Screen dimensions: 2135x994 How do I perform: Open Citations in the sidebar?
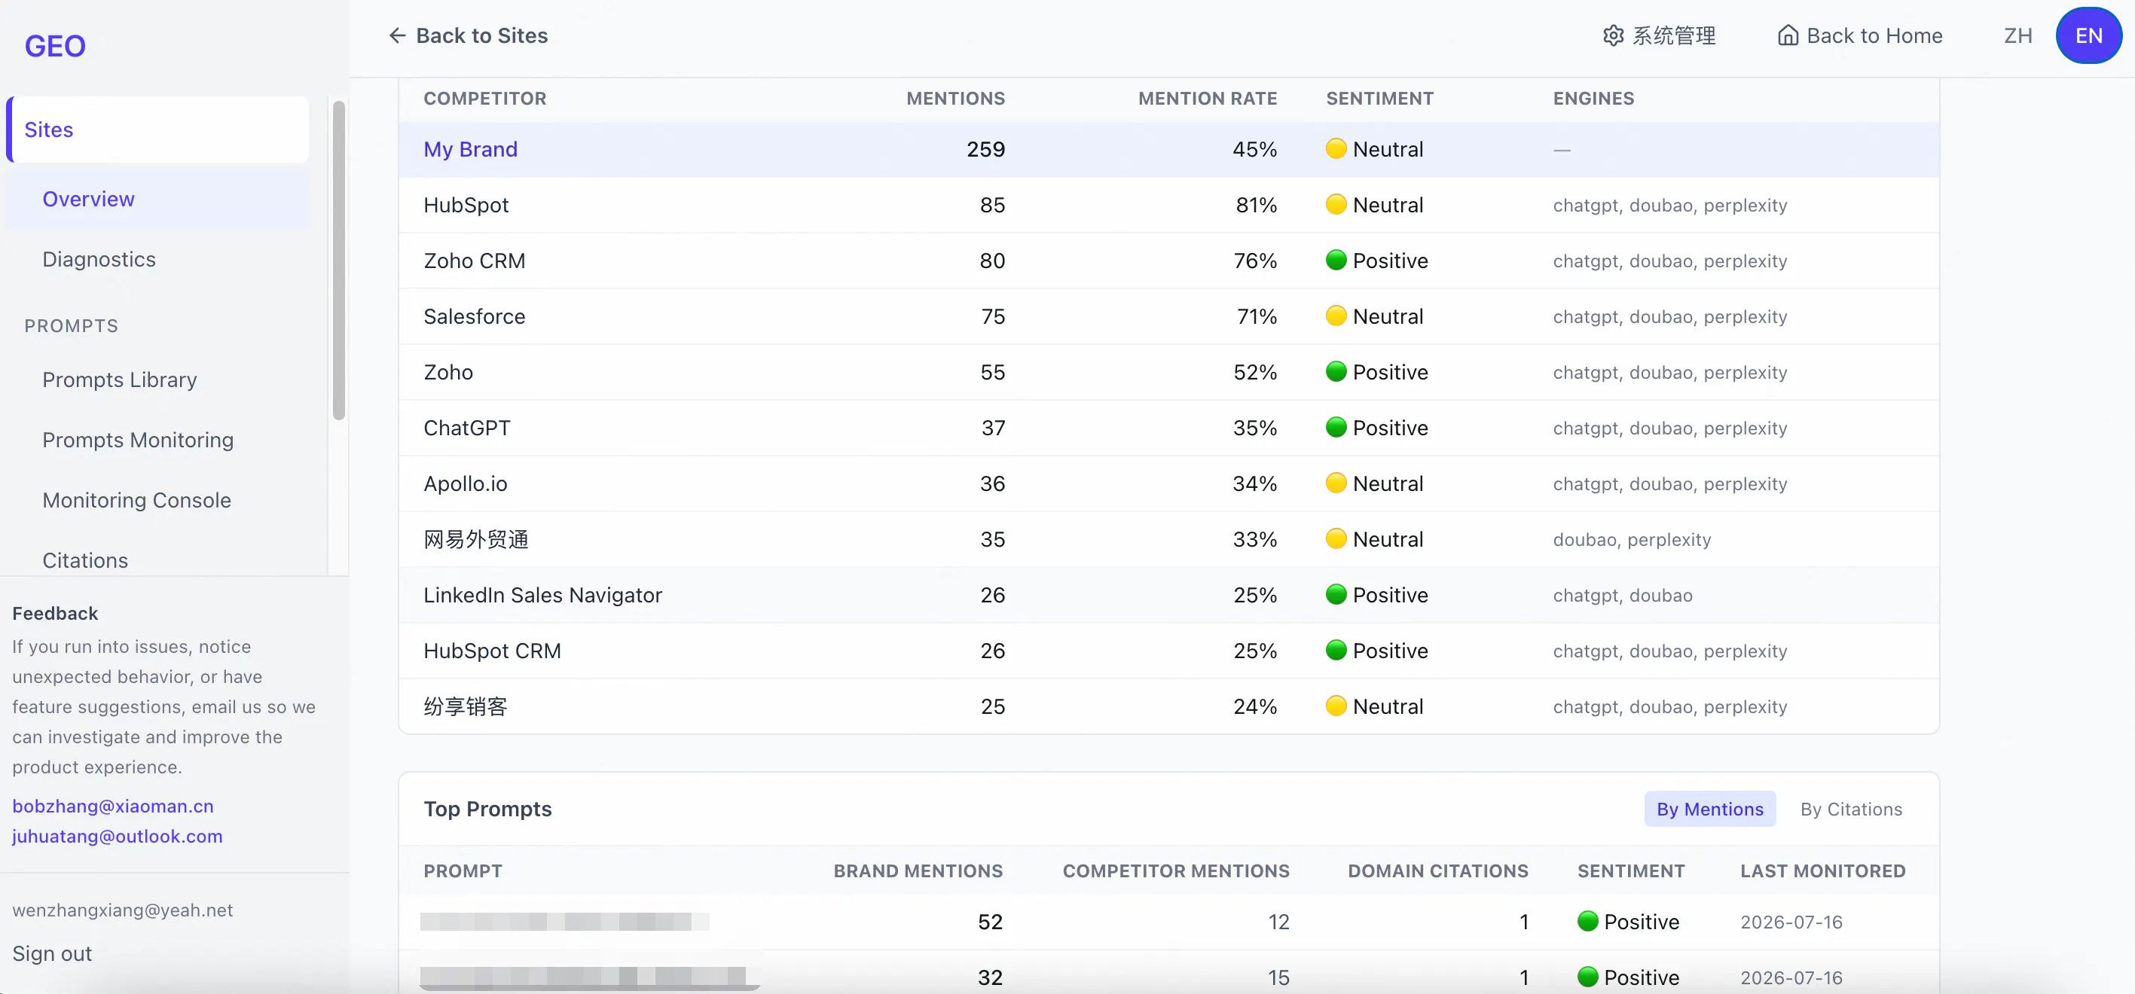pos(85,561)
